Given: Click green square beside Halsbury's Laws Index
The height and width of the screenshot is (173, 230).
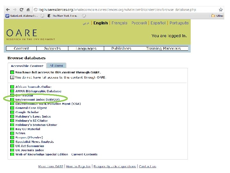Looking at the screenshot, I should pyautogui.click(x=12, y=117).
